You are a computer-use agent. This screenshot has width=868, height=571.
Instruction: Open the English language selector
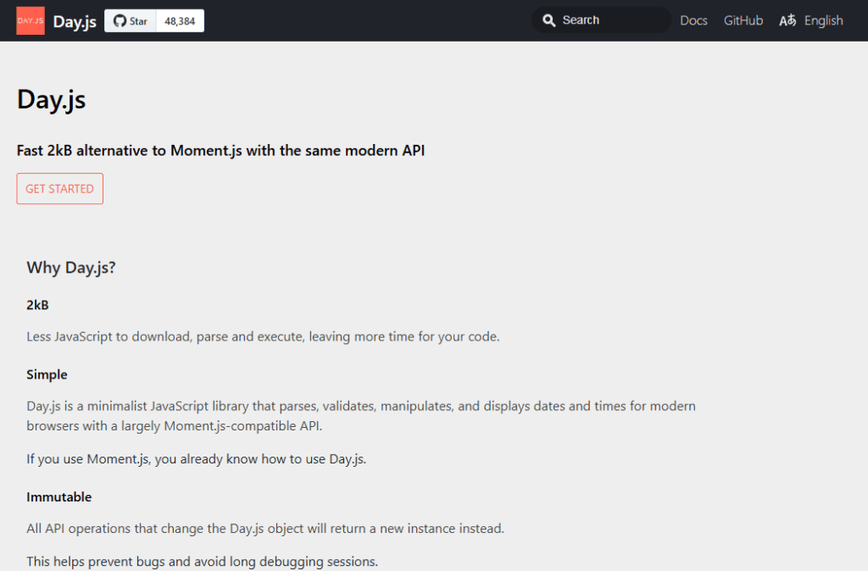click(823, 20)
